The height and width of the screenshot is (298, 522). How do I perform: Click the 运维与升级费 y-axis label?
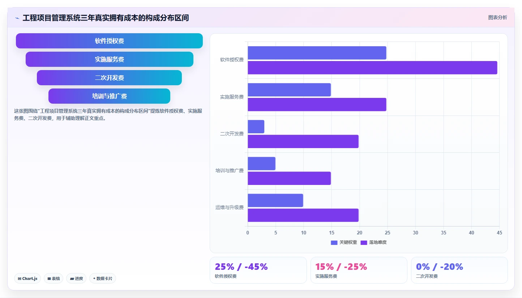230,207
